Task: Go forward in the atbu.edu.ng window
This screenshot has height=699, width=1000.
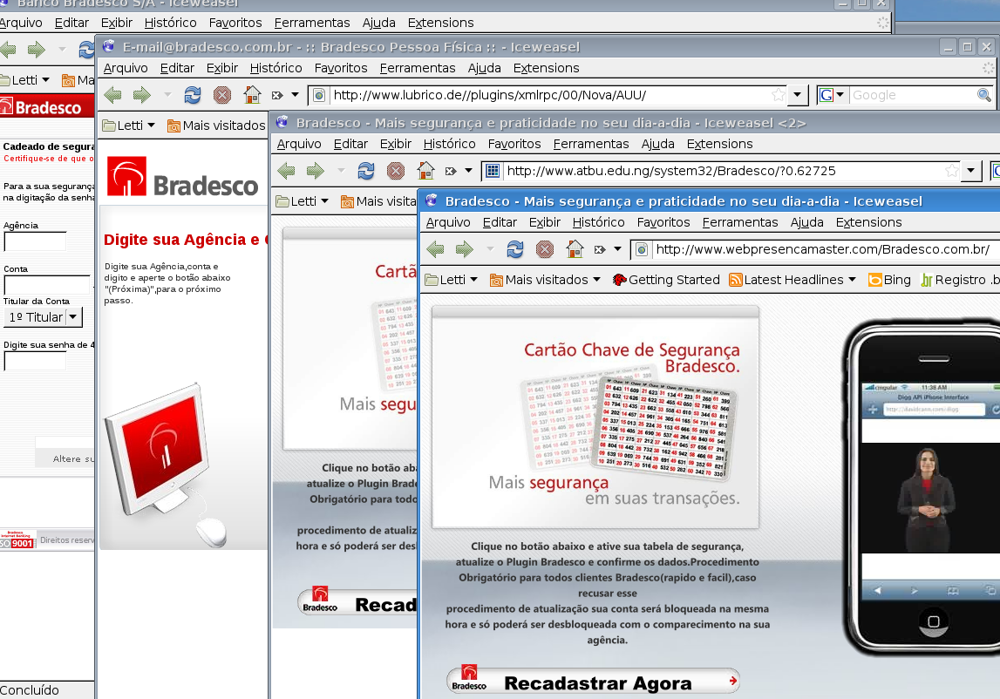Action: pos(316,171)
